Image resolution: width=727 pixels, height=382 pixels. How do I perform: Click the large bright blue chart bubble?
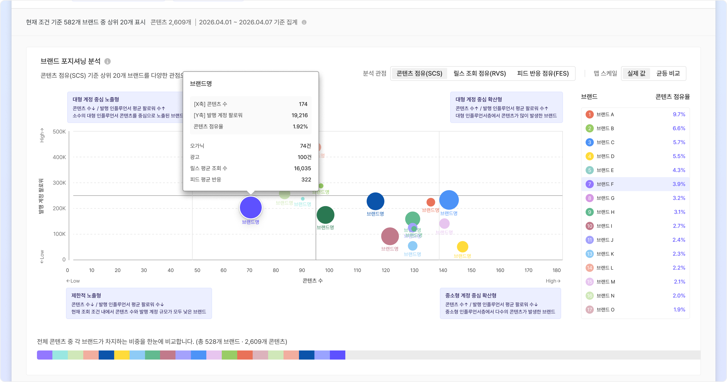pos(449,200)
